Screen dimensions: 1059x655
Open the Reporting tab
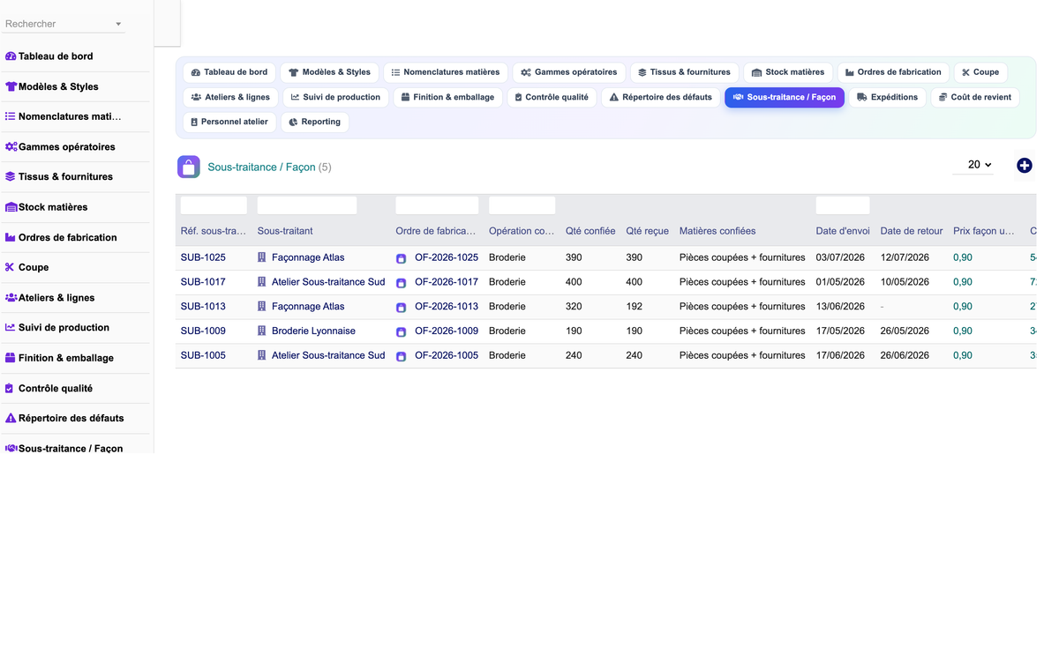coord(314,122)
